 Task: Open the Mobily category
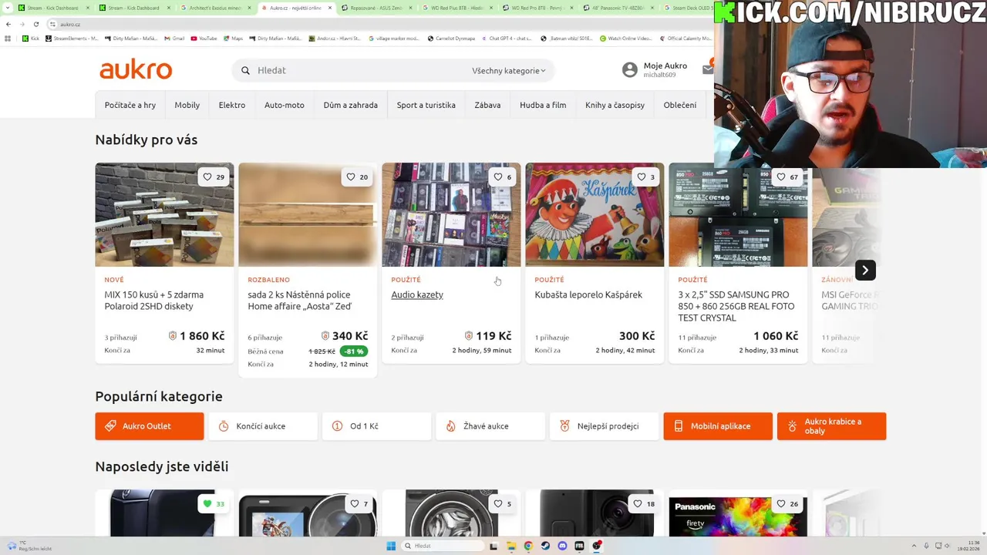(x=187, y=105)
